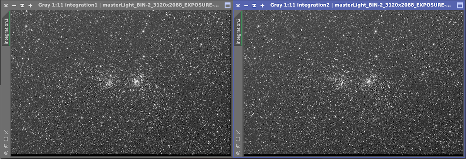Viewport: 466px width, 159px height.
Task: Select the integration2 vertical view tab
Action: (238, 31)
